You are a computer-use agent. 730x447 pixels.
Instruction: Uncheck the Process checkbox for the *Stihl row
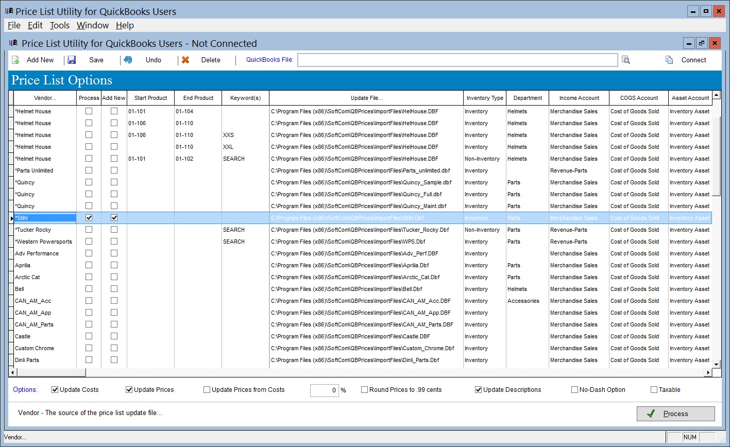pyautogui.click(x=89, y=217)
